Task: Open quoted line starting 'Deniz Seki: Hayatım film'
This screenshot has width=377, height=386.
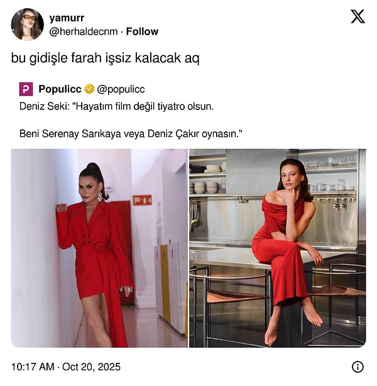Action: pyautogui.click(x=116, y=107)
